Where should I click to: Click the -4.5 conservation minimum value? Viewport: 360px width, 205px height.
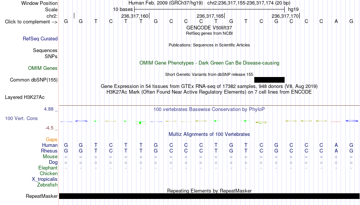(x=49, y=128)
